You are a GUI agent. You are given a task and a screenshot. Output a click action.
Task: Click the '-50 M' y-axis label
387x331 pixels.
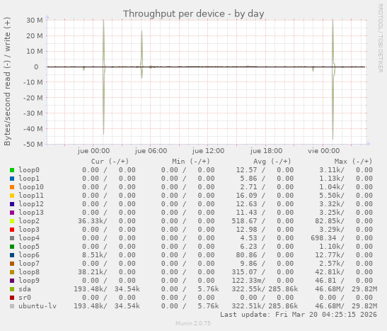click(x=33, y=144)
